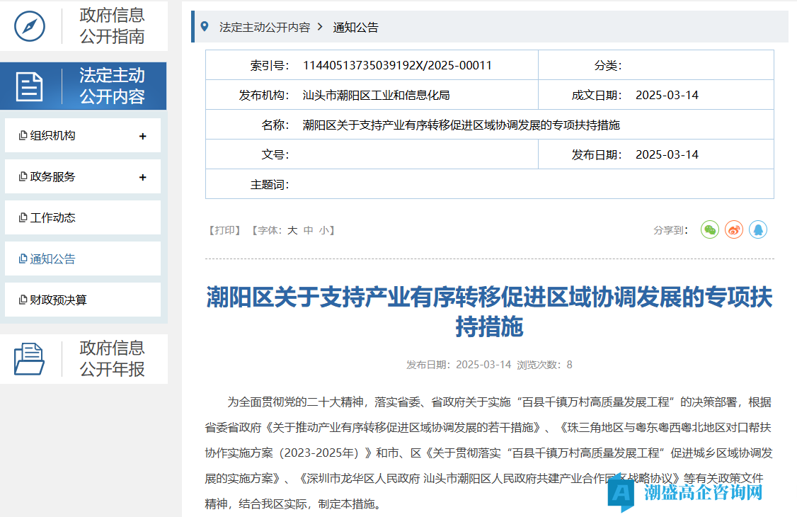
Task: Open 工作动态 in the sidebar
Action: 52,218
